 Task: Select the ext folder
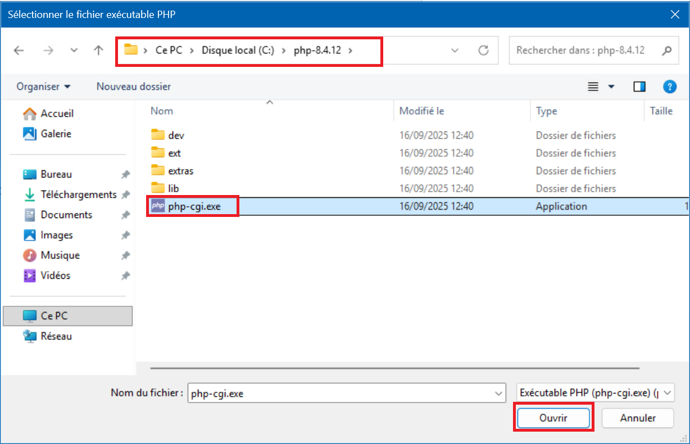174,153
